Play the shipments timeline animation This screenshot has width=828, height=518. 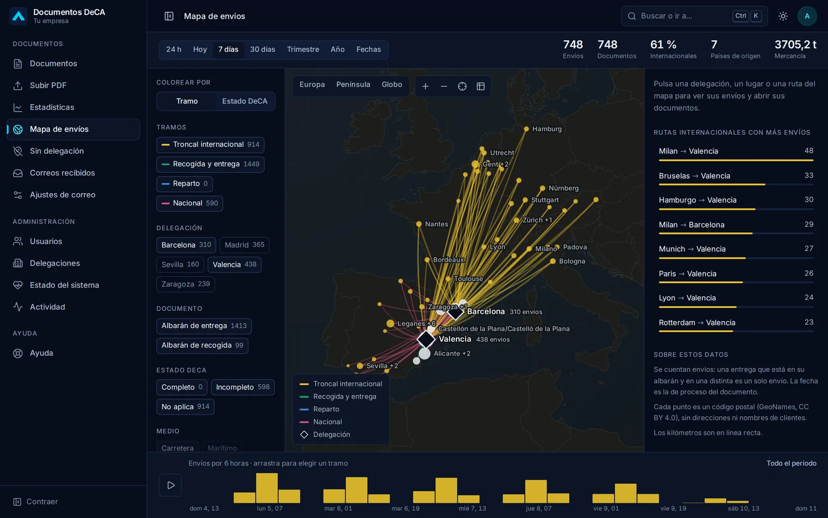170,485
